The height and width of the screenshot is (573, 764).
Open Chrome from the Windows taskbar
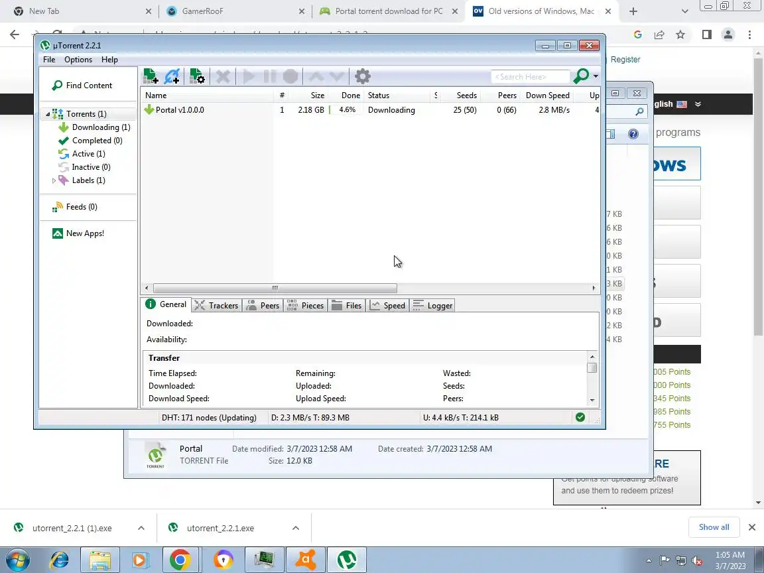click(x=180, y=560)
